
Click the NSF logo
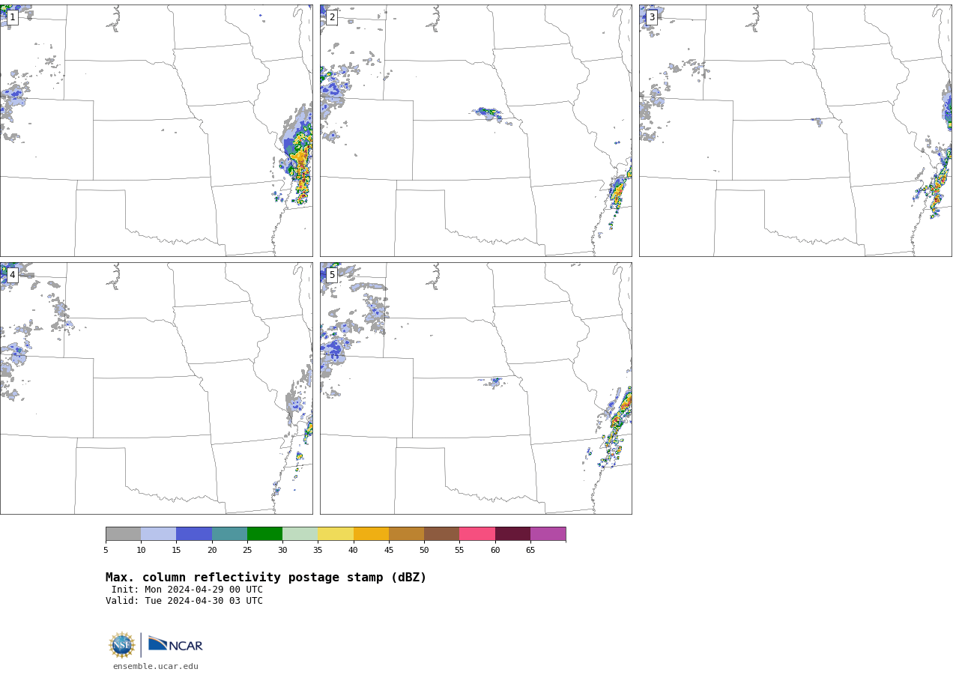(x=122, y=645)
